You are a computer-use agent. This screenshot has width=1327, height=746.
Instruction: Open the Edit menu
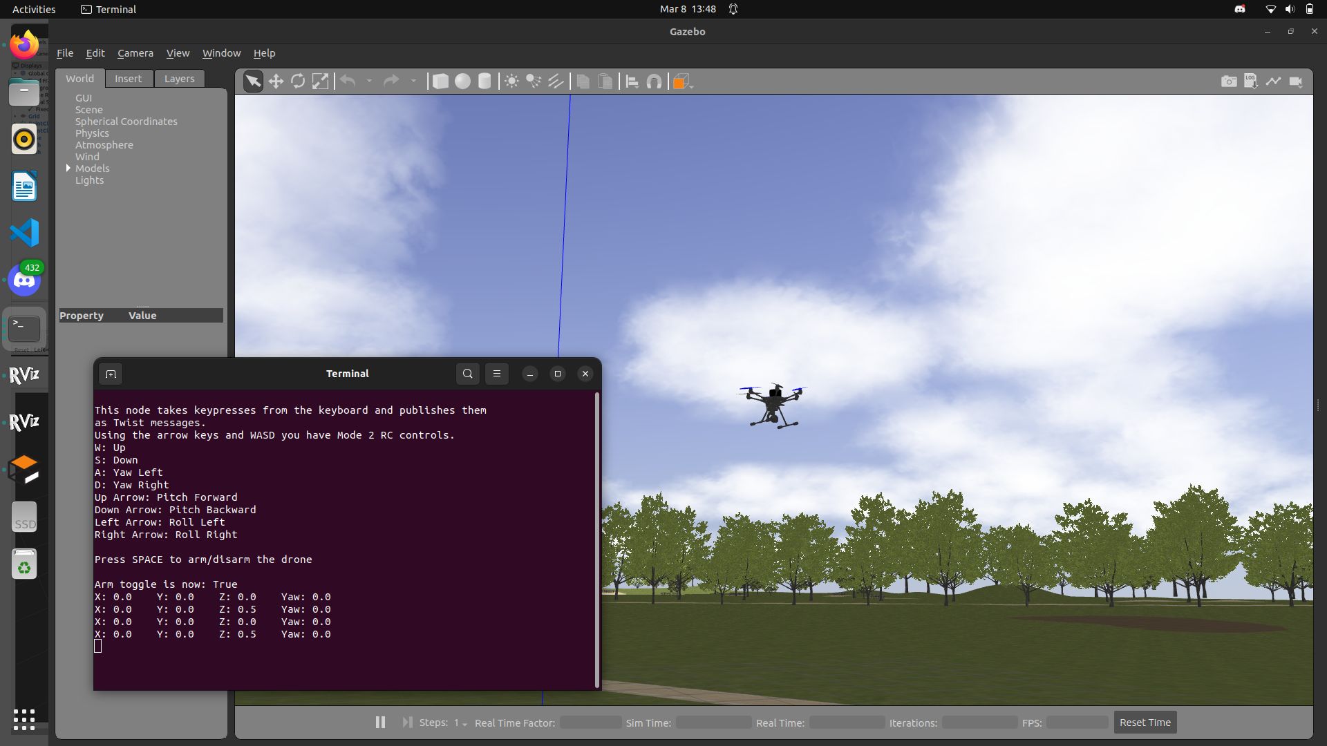95,53
